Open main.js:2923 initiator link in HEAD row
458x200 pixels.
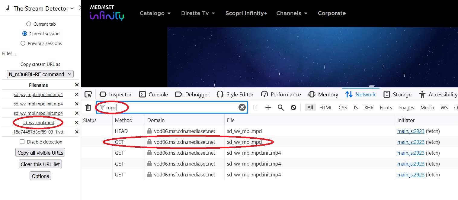point(411,131)
